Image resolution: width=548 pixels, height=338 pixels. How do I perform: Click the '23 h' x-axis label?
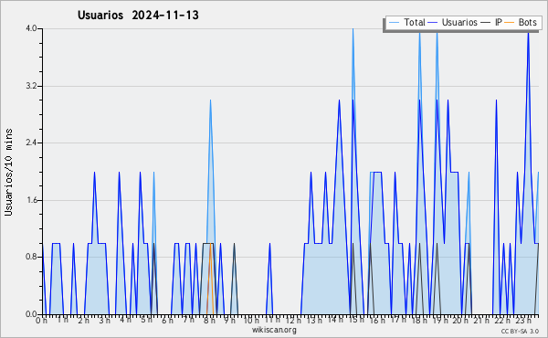[523, 320]
